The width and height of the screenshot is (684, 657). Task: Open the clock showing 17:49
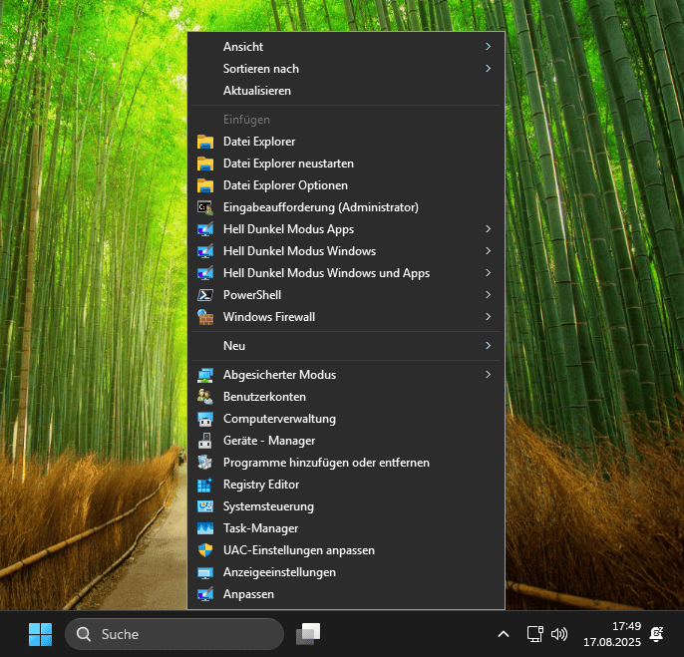click(x=612, y=634)
